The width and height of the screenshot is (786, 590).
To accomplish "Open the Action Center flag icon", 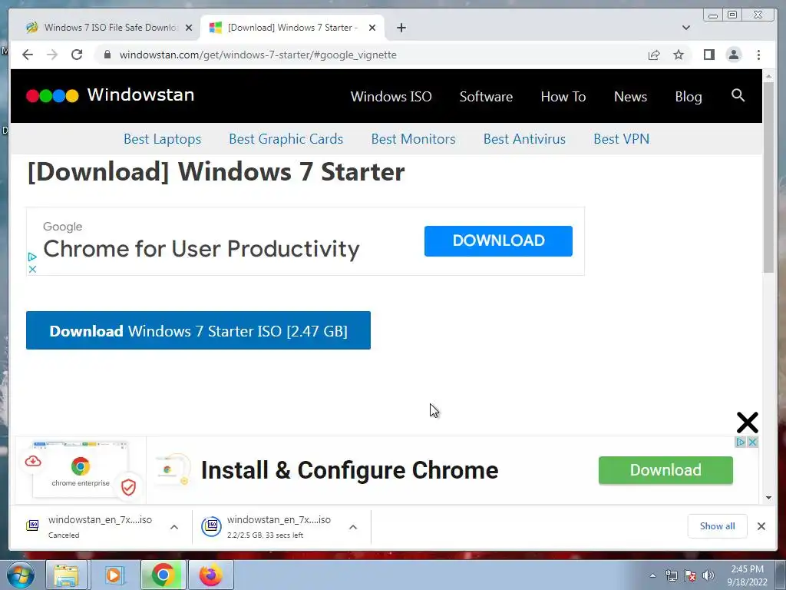I will (x=690, y=575).
